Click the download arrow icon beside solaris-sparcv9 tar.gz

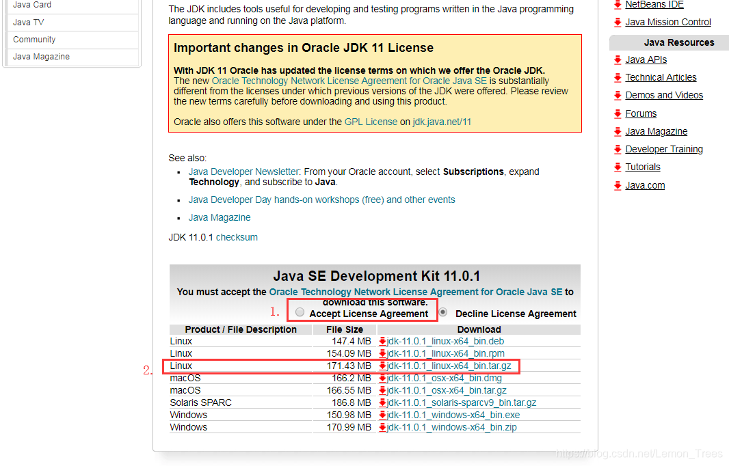(382, 403)
